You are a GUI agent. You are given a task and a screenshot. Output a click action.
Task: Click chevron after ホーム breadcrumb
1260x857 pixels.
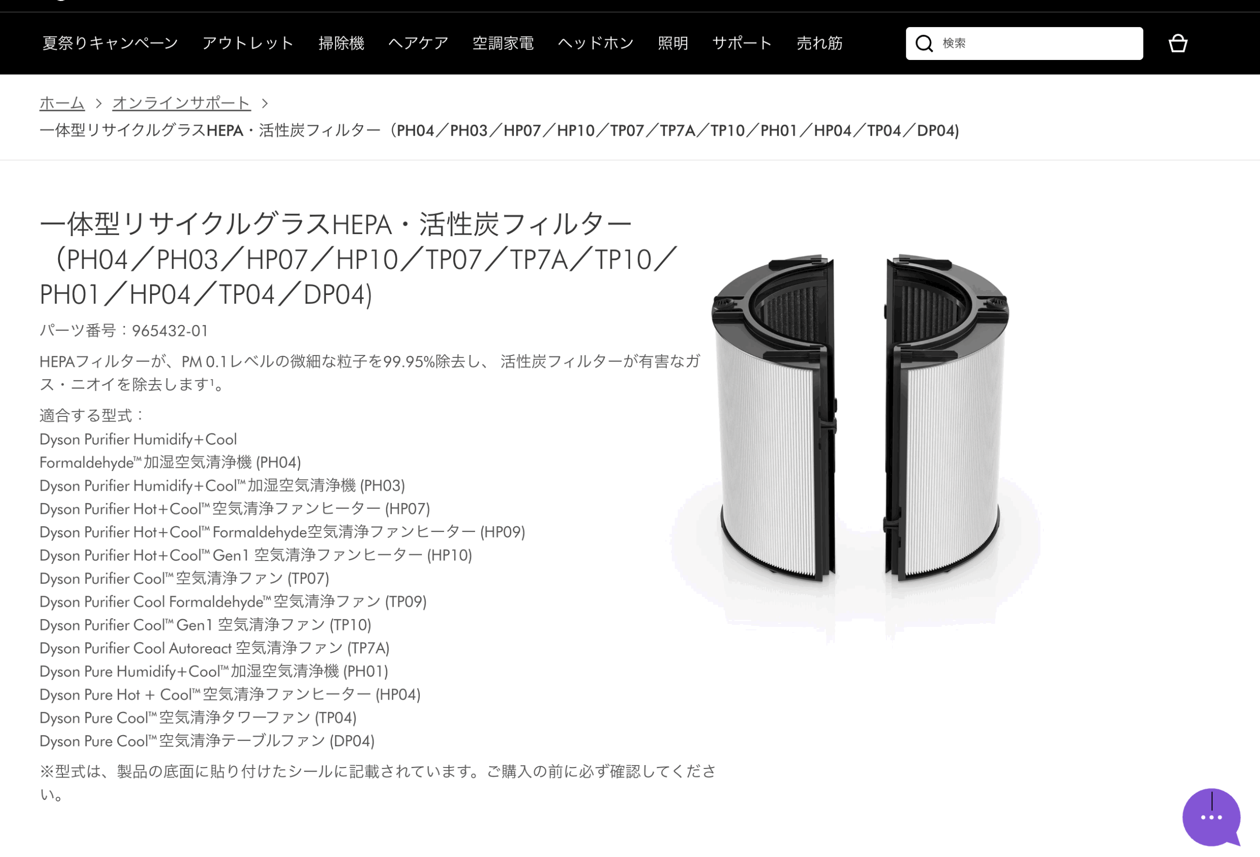(98, 103)
